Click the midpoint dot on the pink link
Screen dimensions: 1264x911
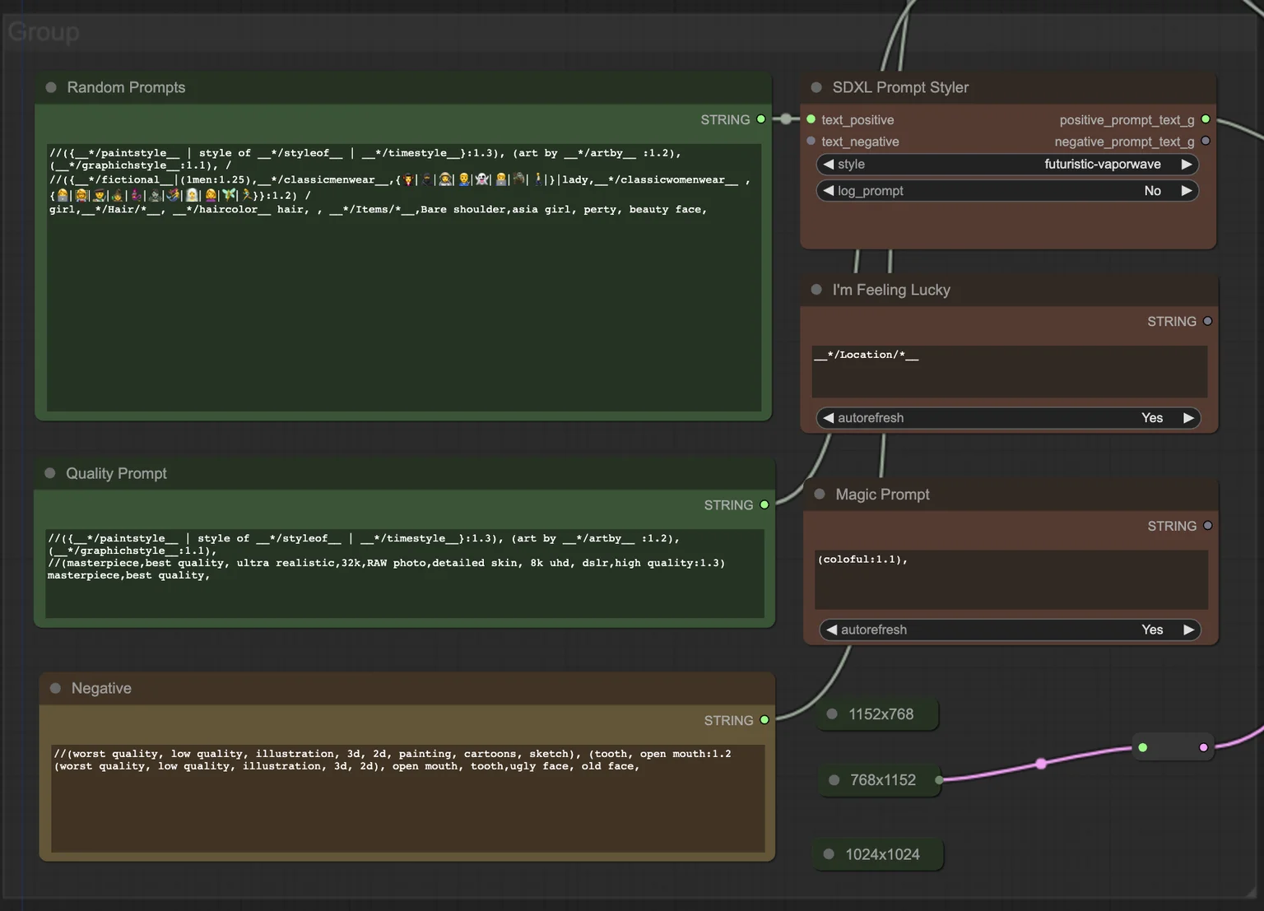coord(1041,764)
